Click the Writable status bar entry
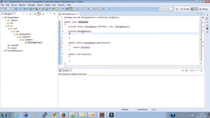Viewport: 210px width, 118px height. point(125,109)
